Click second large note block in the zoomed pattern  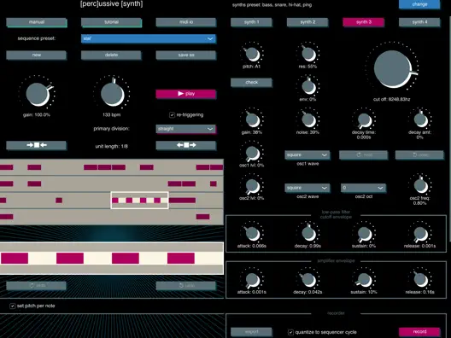[70, 258]
